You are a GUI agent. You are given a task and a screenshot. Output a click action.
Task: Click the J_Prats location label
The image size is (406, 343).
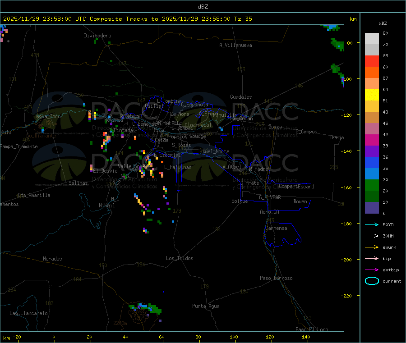point(250,183)
